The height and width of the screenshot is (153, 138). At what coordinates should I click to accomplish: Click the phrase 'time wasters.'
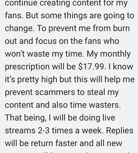pos(95,105)
